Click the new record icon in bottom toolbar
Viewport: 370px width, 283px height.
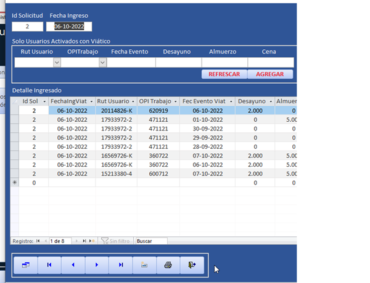(144, 265)
